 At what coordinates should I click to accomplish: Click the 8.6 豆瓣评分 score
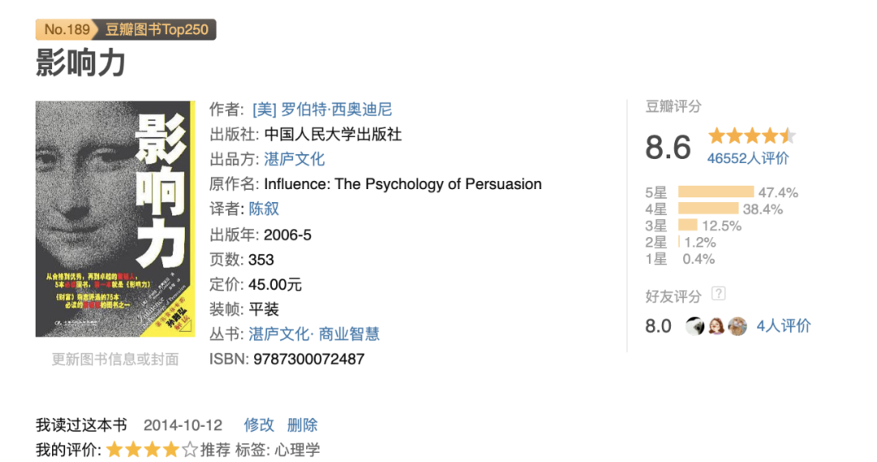click(x=667, y=147)
